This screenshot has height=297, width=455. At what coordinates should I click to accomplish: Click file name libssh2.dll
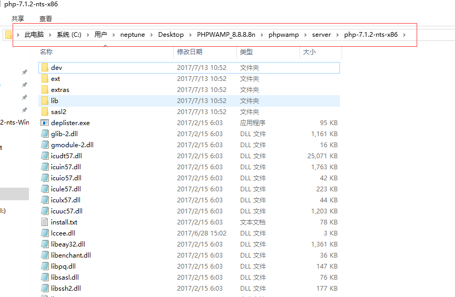66,288
